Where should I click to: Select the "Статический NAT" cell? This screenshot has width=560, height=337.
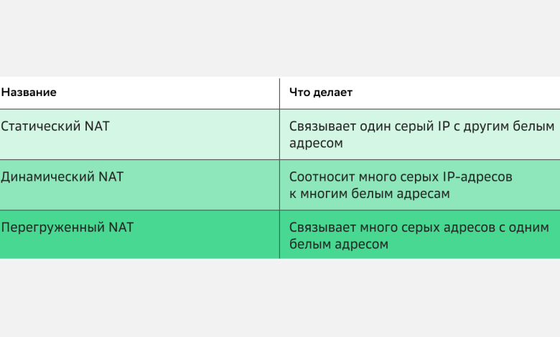tap(56, 127)
